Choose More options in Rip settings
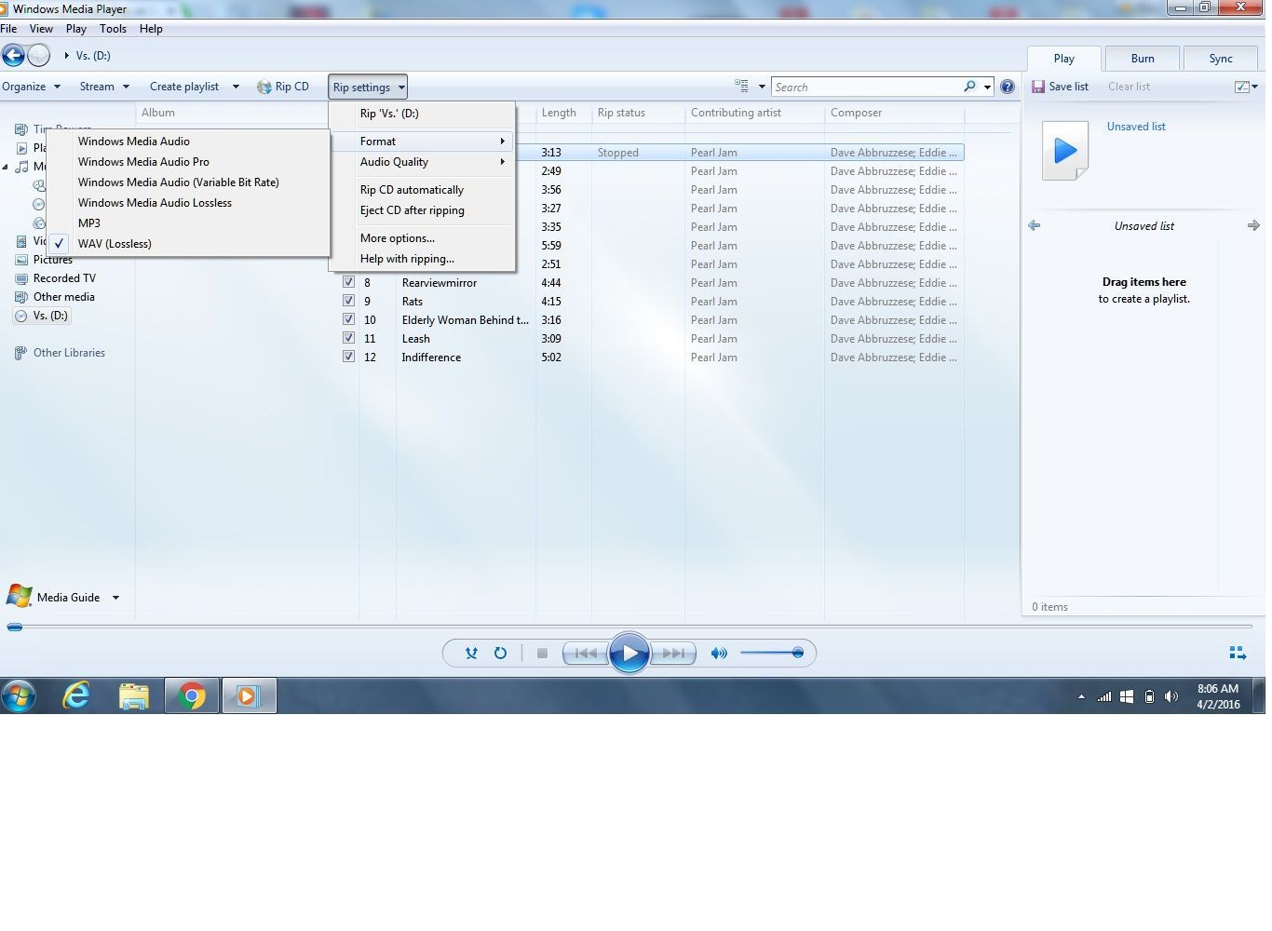This screenshot has width=1272, height=931. click(x=398, y=238)
